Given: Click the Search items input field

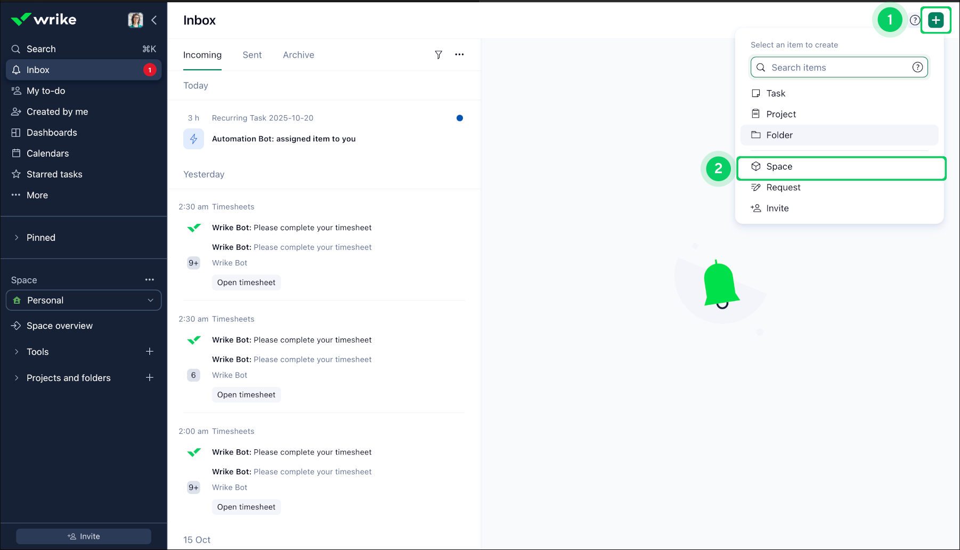Looking at the screenshot, I should (x=838, y=68).
